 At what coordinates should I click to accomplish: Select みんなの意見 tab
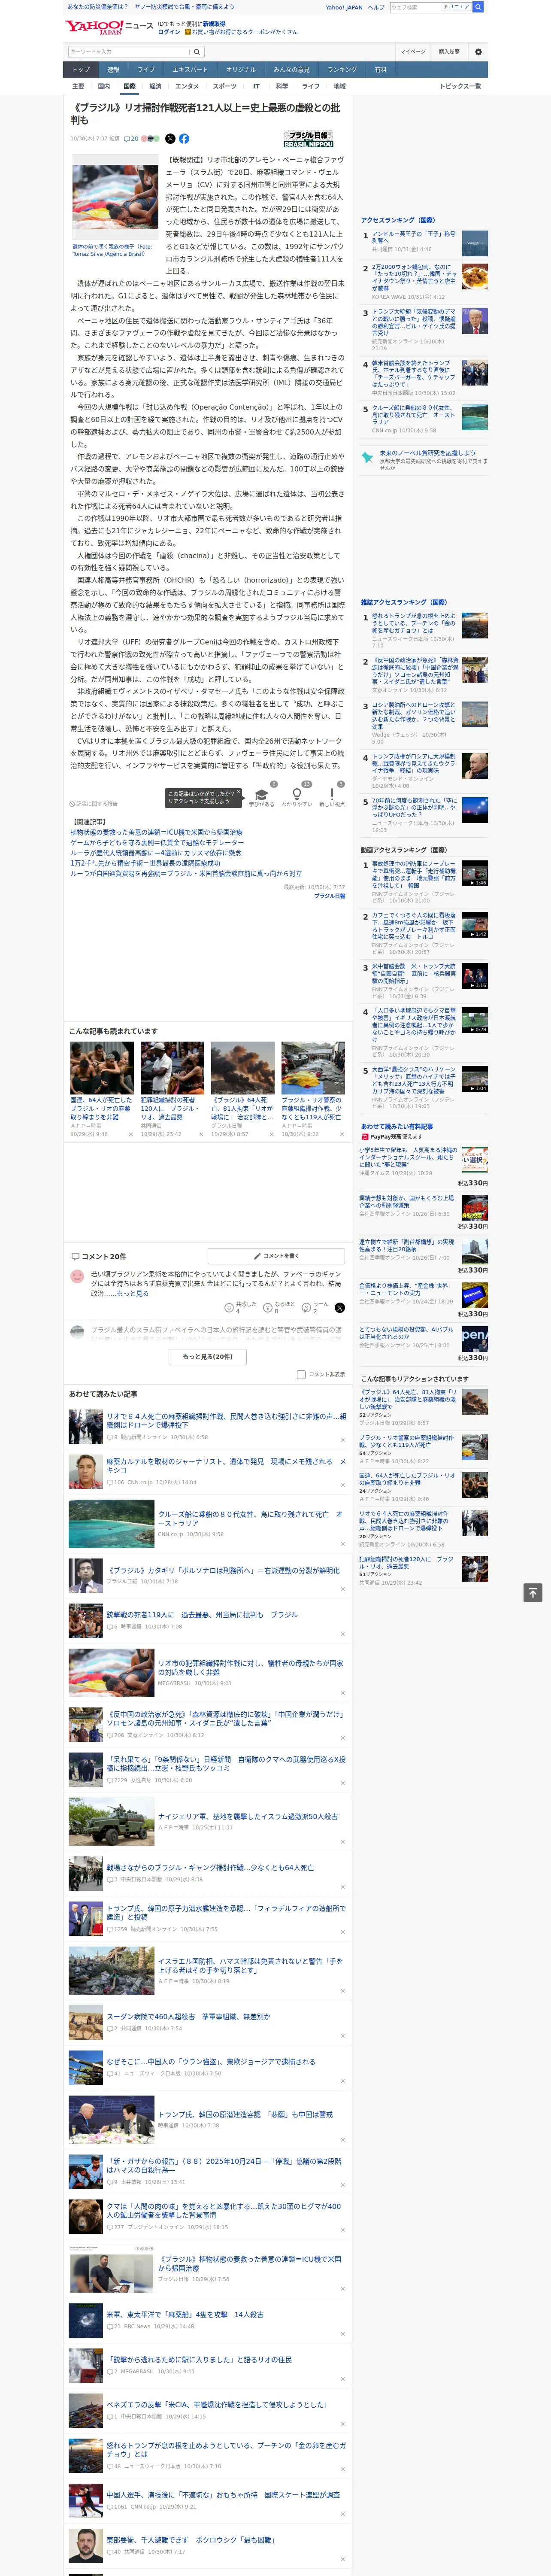point(291,70)
